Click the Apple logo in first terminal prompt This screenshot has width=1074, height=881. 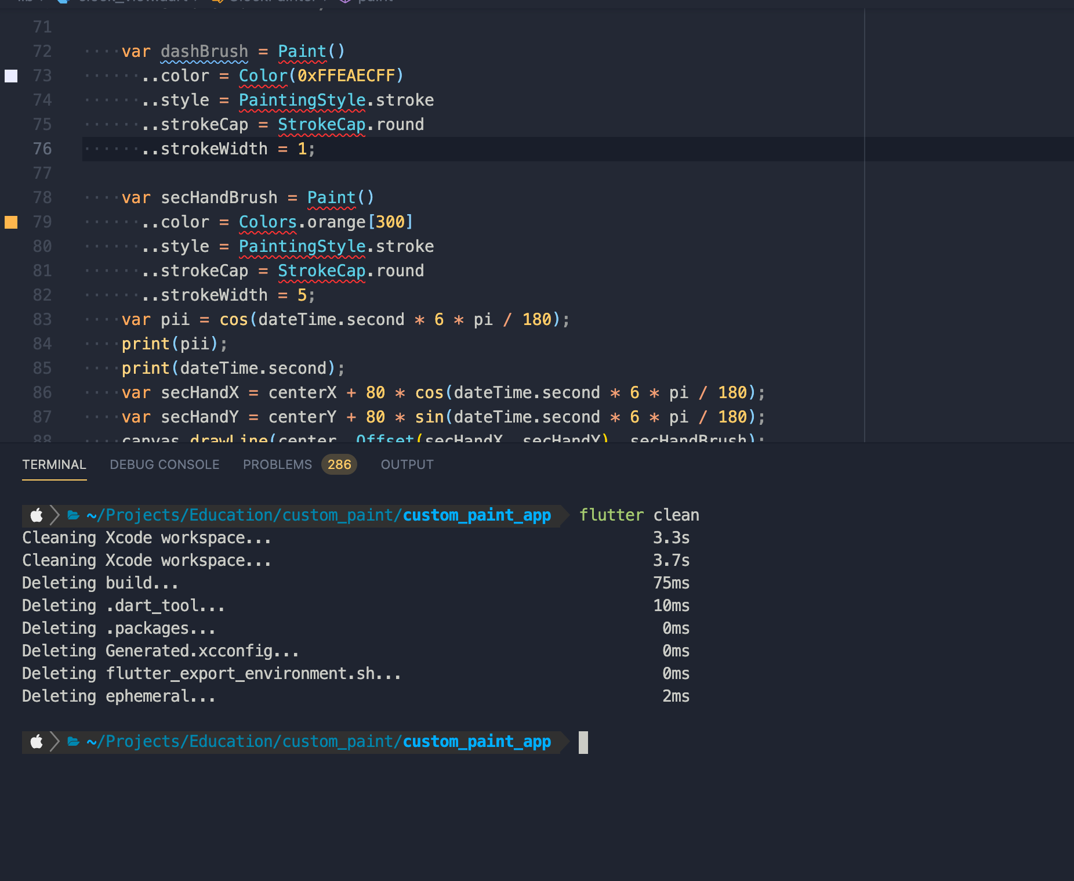(x=36, y=515)
